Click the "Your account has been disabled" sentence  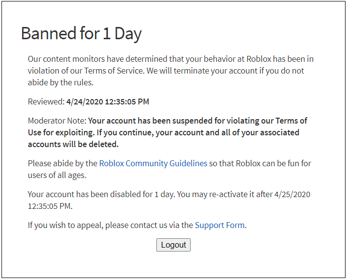(x=100, y=194)
